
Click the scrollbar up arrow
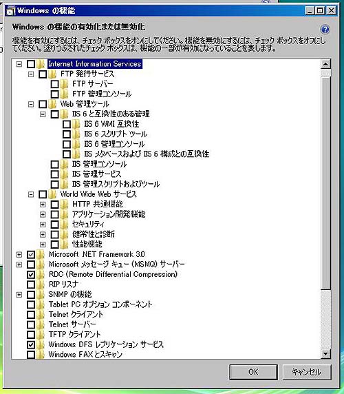pyautogui.click(x=325, y=64)
